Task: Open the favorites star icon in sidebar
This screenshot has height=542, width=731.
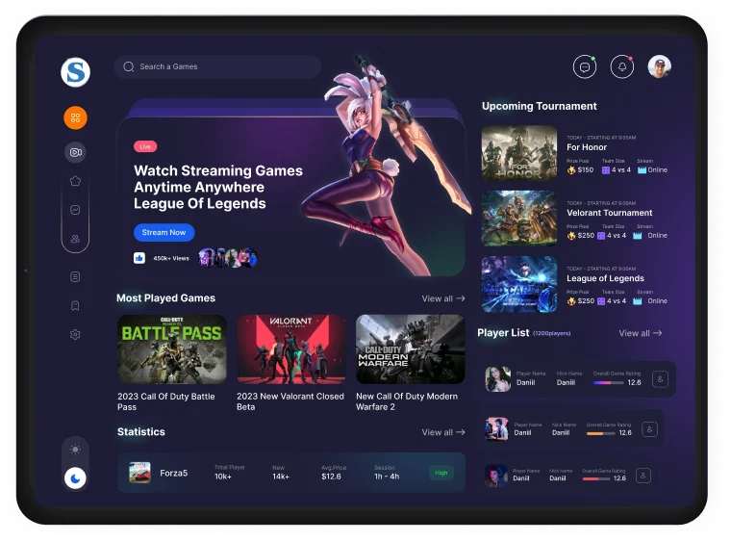Action: pyautogui.click(x=76, y=181)
